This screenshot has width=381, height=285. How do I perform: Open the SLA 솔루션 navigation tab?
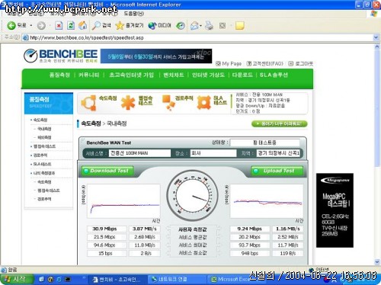274,75
